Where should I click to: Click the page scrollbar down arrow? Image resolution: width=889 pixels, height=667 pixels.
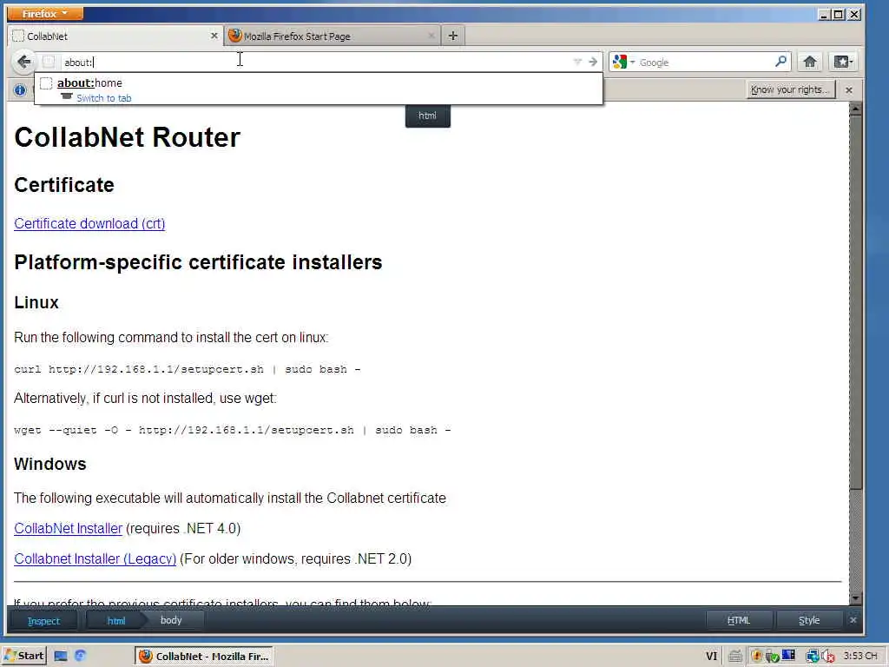pyautogui.click(x=855, y=598)
